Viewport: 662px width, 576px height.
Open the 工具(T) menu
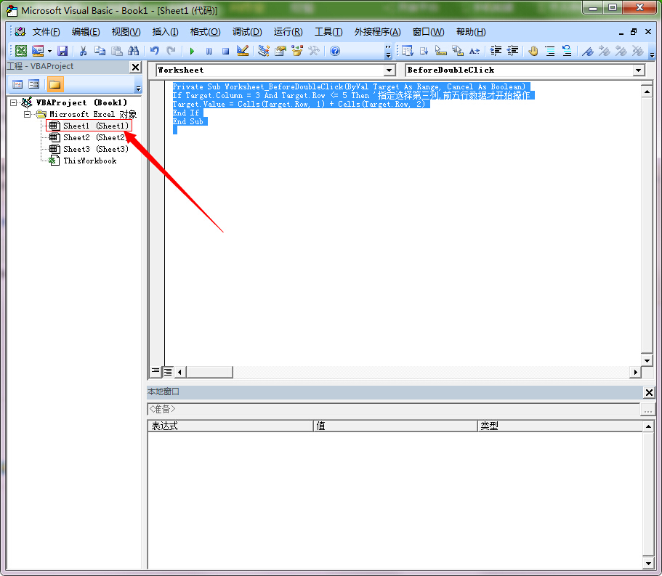pos(328,32)
